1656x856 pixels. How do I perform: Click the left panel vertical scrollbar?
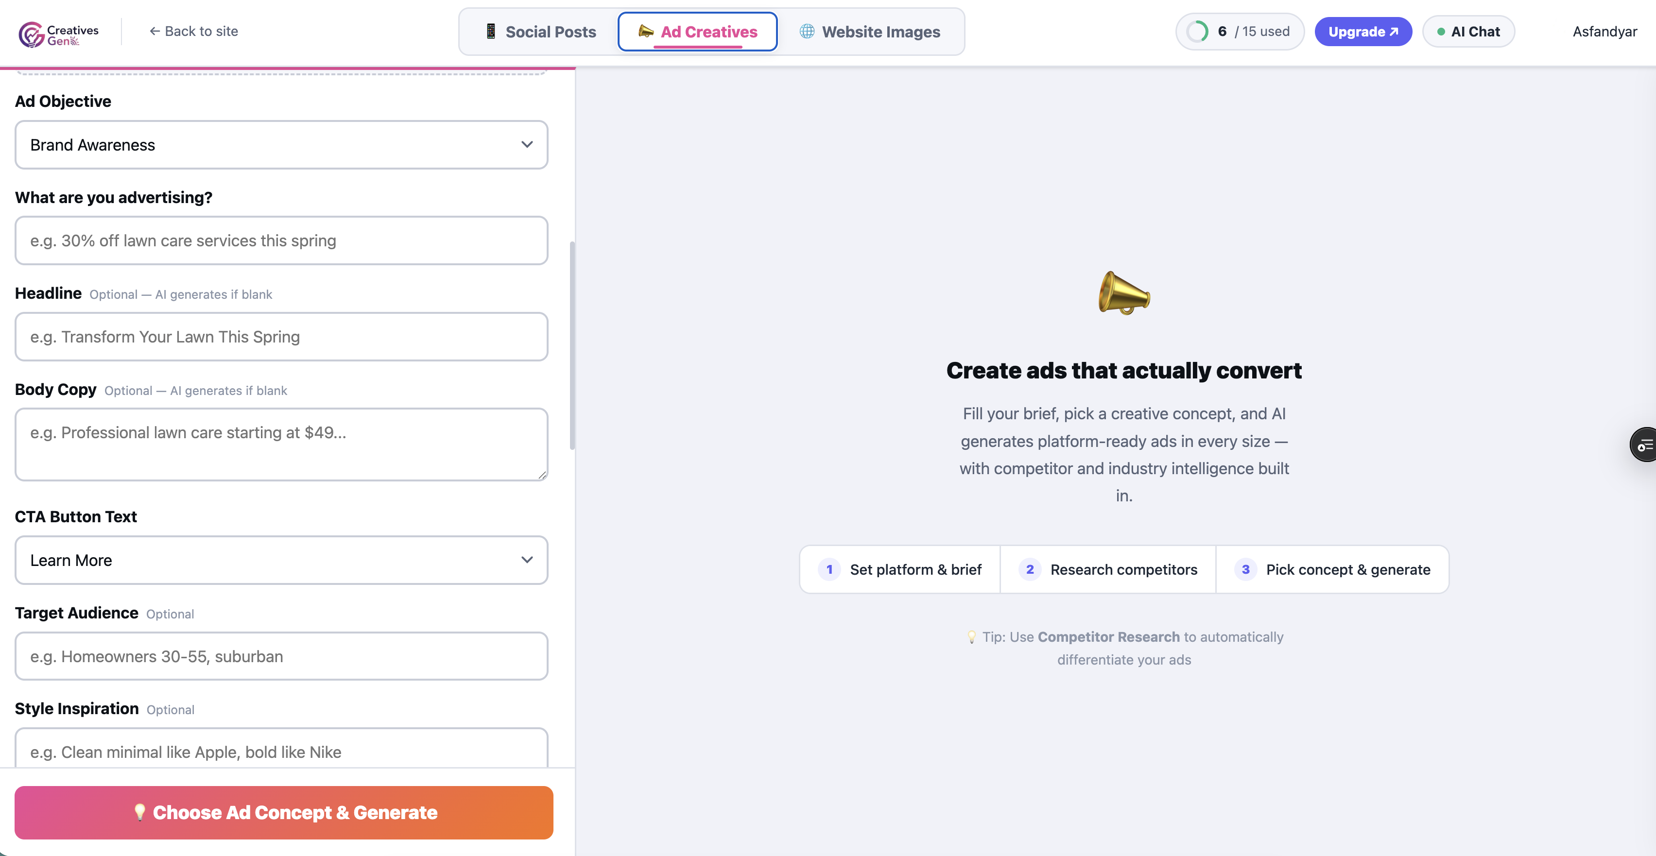(571, 346)
